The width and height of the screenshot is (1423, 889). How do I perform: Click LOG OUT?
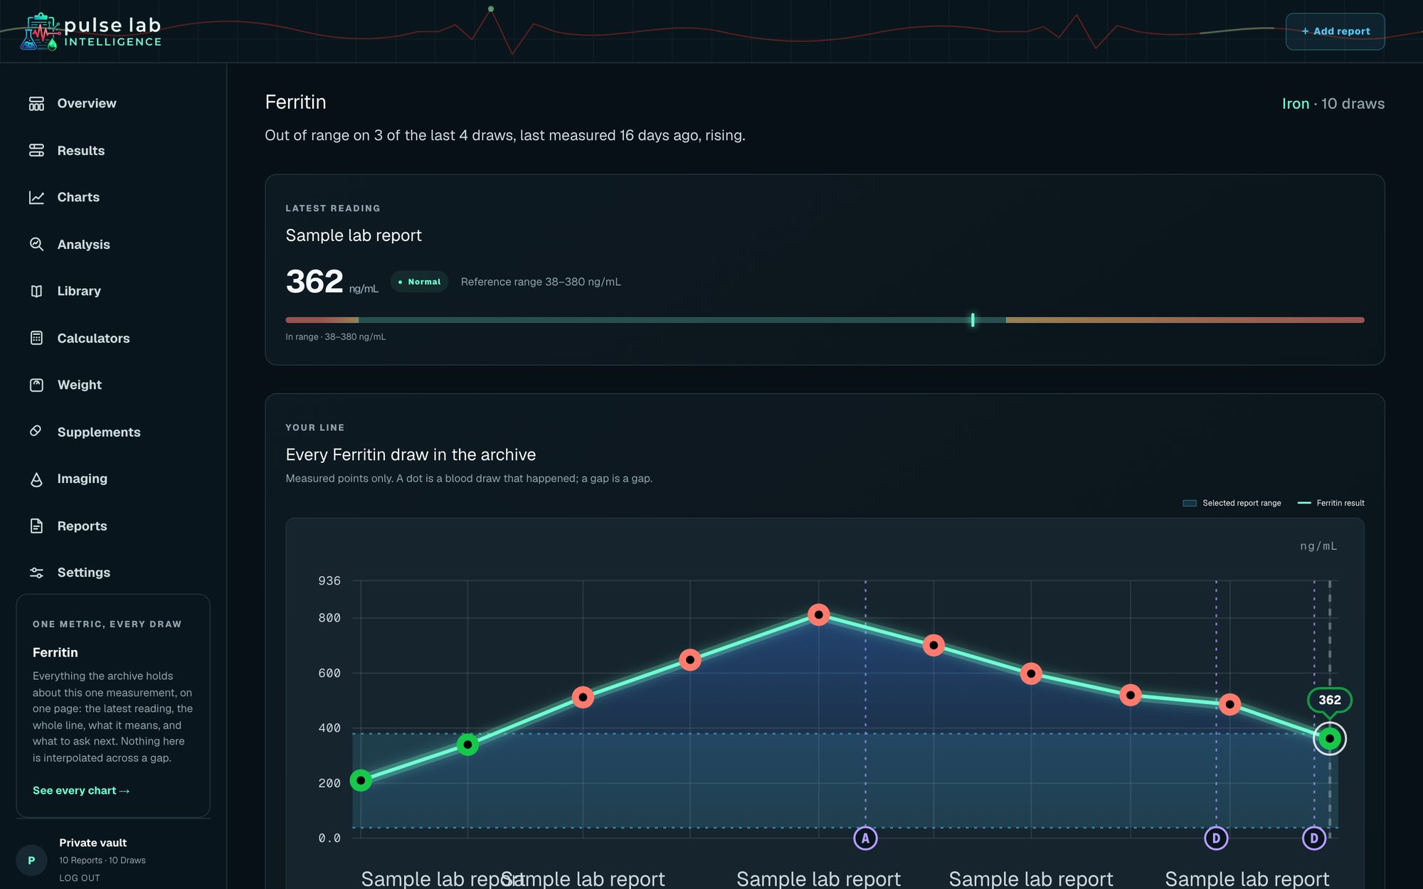80,878
